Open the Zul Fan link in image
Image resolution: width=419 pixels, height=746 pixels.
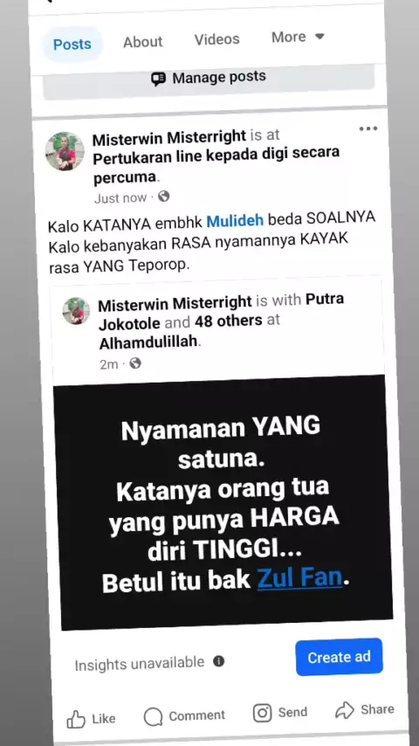click(x=299, y=578)
